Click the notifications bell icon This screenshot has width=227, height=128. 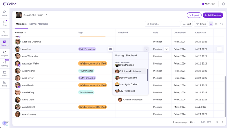tap(223, 4)
